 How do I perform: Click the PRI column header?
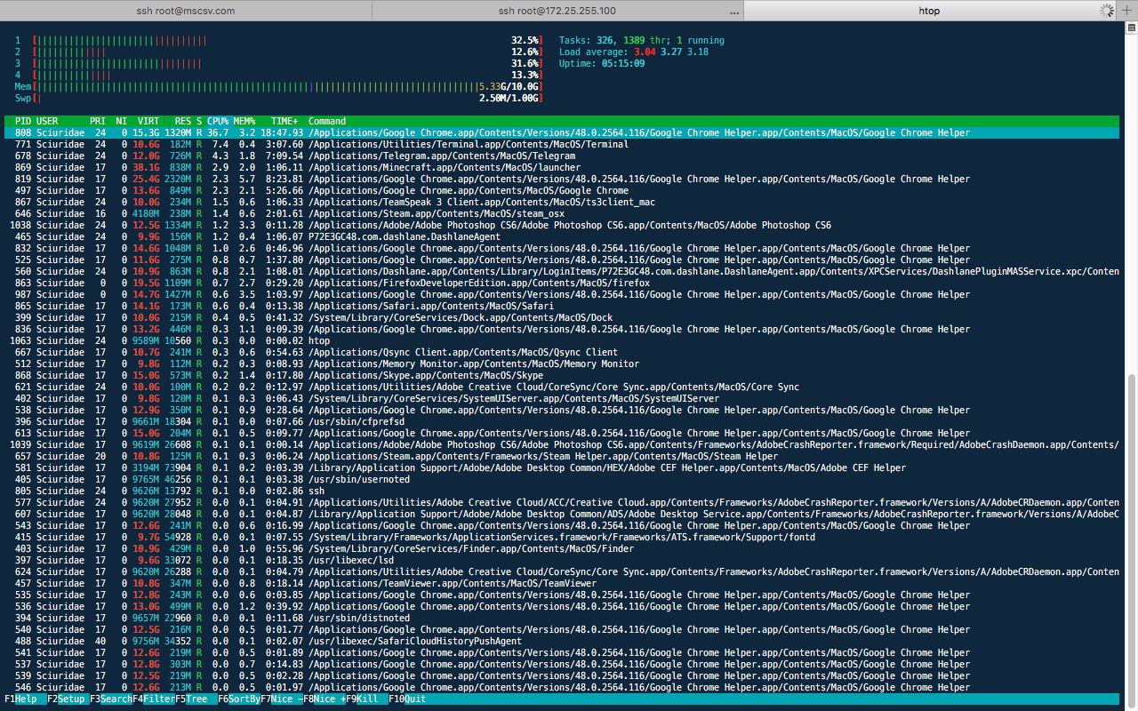97,122
